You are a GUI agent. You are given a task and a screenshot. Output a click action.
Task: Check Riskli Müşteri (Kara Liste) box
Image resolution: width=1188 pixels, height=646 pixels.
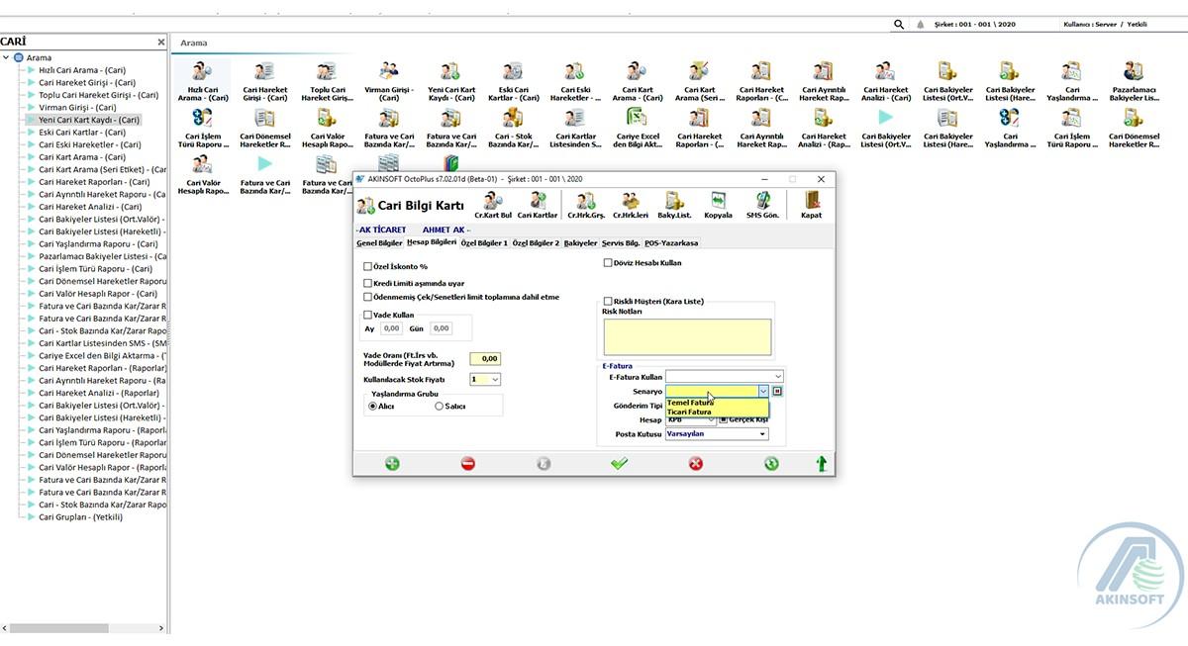click(x=608, y=302)
